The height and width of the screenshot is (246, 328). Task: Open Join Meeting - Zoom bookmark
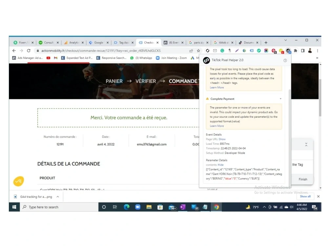coord(172,58)
